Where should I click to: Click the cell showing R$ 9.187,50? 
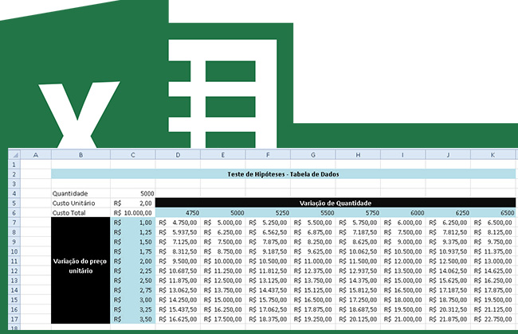point(268,251)
